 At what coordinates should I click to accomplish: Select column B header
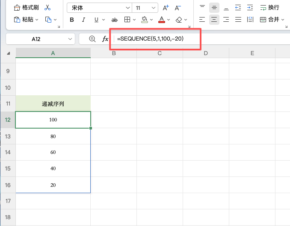tap(114, 53)
